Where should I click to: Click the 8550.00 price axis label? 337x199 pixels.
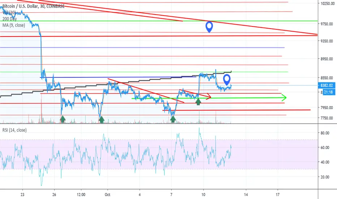(327, 78)
